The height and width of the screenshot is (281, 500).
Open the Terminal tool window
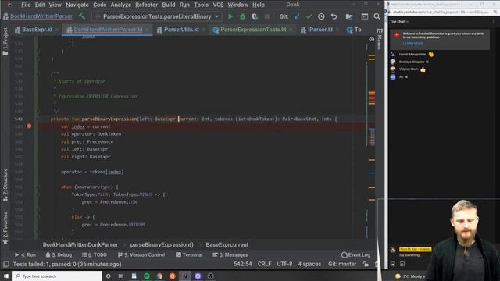[x=189, y=255]
